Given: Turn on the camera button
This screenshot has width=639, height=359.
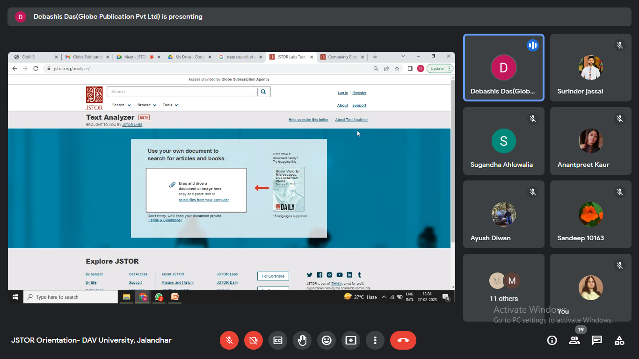Looking at the screenshot, I should tap(254, 341).
